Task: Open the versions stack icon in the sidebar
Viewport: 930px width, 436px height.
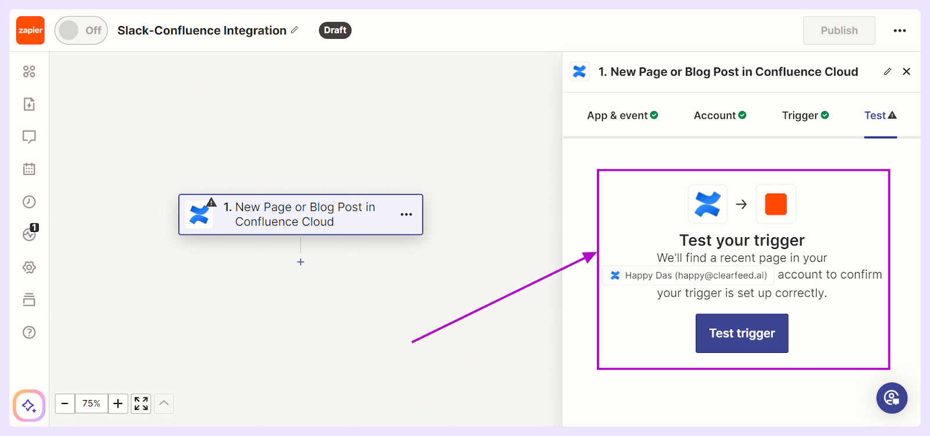Action: [29, 300]
